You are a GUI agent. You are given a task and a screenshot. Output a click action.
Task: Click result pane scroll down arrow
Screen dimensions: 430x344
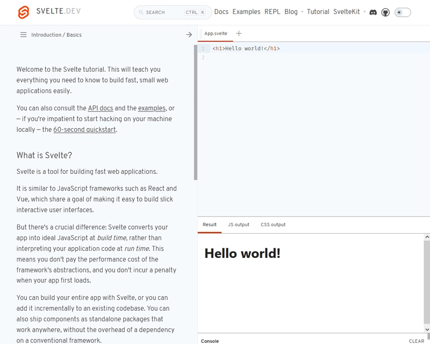(427, 329)
